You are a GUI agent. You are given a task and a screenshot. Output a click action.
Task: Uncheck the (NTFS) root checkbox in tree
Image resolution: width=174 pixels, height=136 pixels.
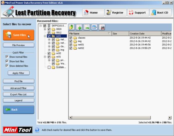45,26
